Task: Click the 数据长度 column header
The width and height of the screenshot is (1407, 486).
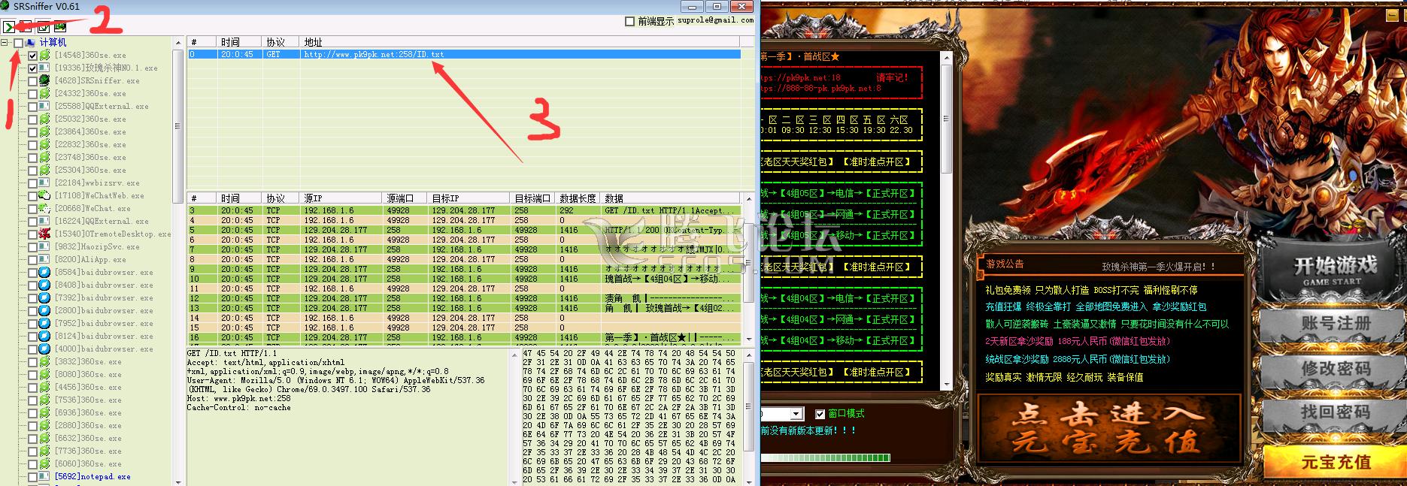Action: click(578, 198)
